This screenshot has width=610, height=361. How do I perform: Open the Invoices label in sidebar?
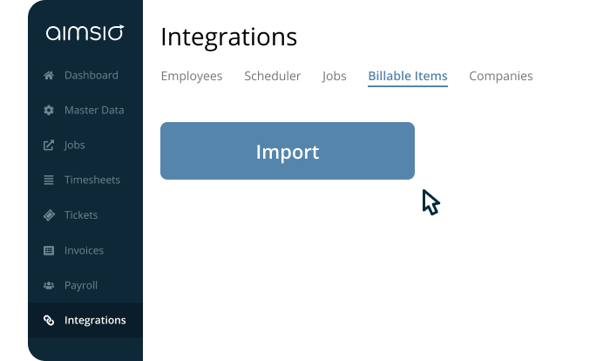tap(84, 250)
